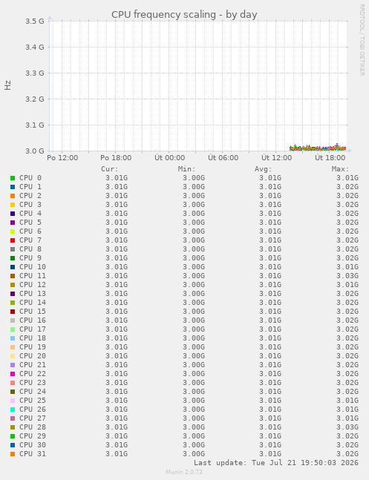This screenshot has width=369, height=480.
Task: Click the 'Avg:' column header
Action: click(264, 169)
